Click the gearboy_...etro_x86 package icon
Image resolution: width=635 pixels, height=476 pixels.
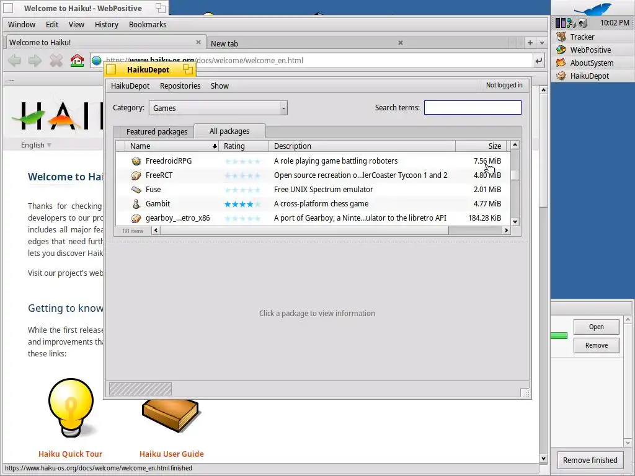[136, 218]
